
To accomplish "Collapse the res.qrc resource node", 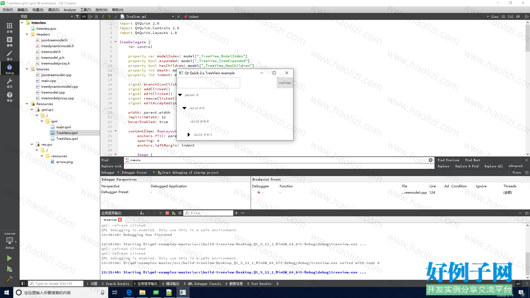I will click(x=32, y=144).
